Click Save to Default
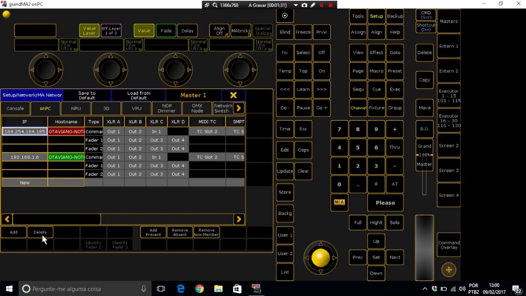The width and height of the screenshot is (526, 296). click(x=87, y=95)
